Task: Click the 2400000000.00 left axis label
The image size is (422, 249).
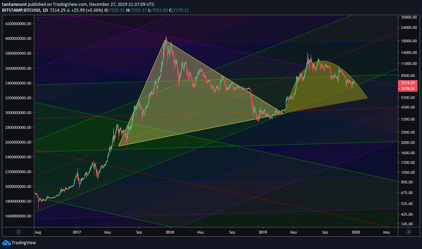Action: 19,157
